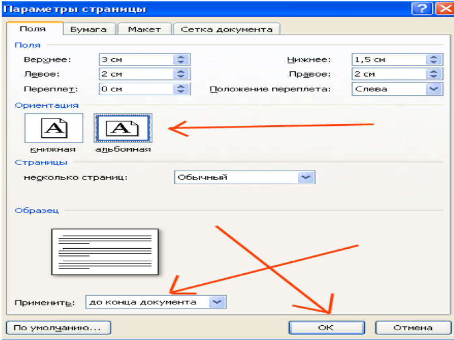Click the Образец page preview thumbnail
This screenshot has height=340, width=454.
105,252
